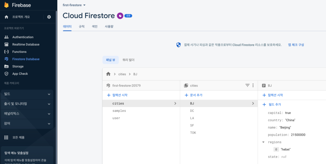Click the Functions brackets icon

(x=6, y=52)
